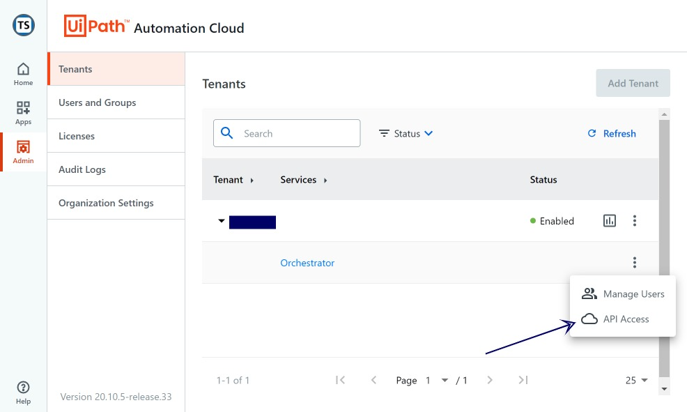Screen dimensions: 687x412
Task: Go to the last page
Action: 523,380
